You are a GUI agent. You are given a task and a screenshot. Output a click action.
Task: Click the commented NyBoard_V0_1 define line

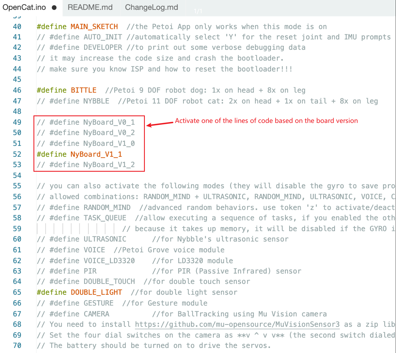point(86,122)
